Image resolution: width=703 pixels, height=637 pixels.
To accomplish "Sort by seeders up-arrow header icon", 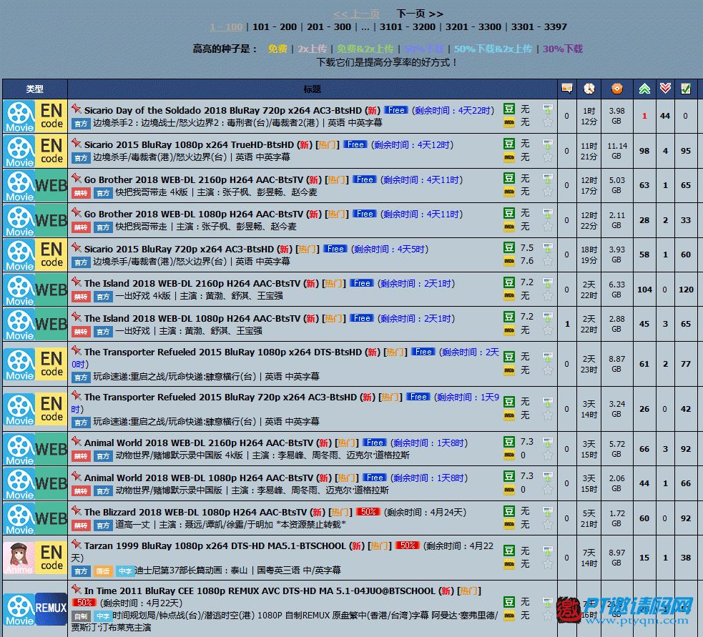I will click(x=644, y=89).
